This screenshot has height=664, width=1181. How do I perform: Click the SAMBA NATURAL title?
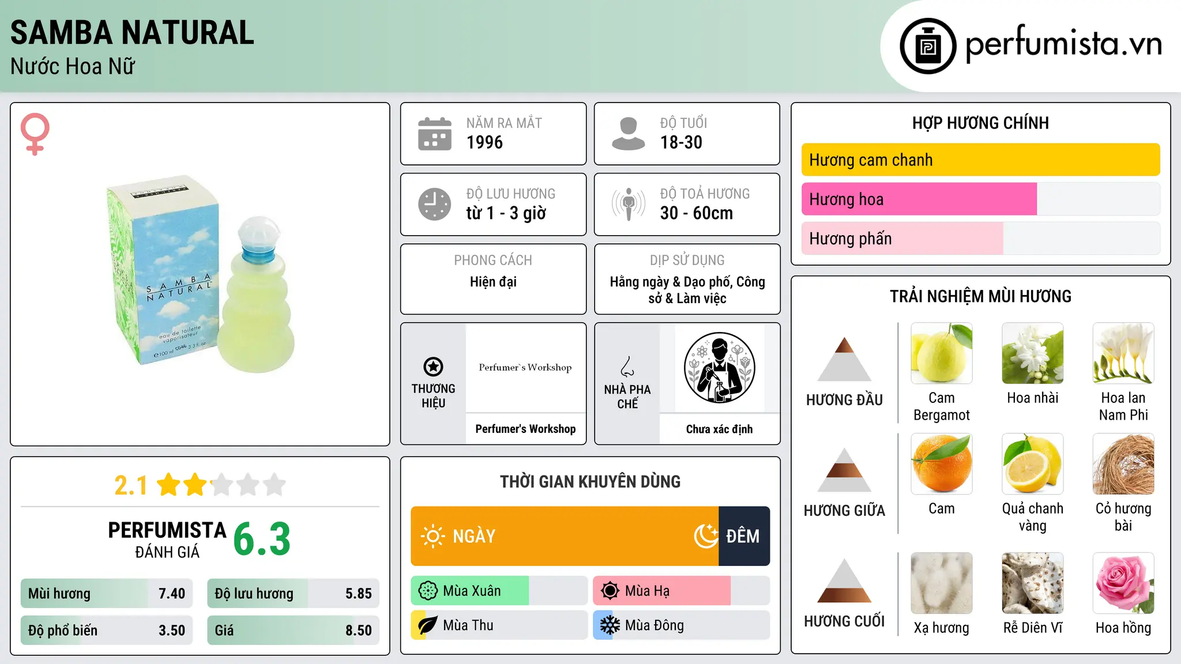[132, 32]
